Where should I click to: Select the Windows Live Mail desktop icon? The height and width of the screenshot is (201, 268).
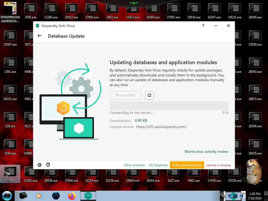10,12
